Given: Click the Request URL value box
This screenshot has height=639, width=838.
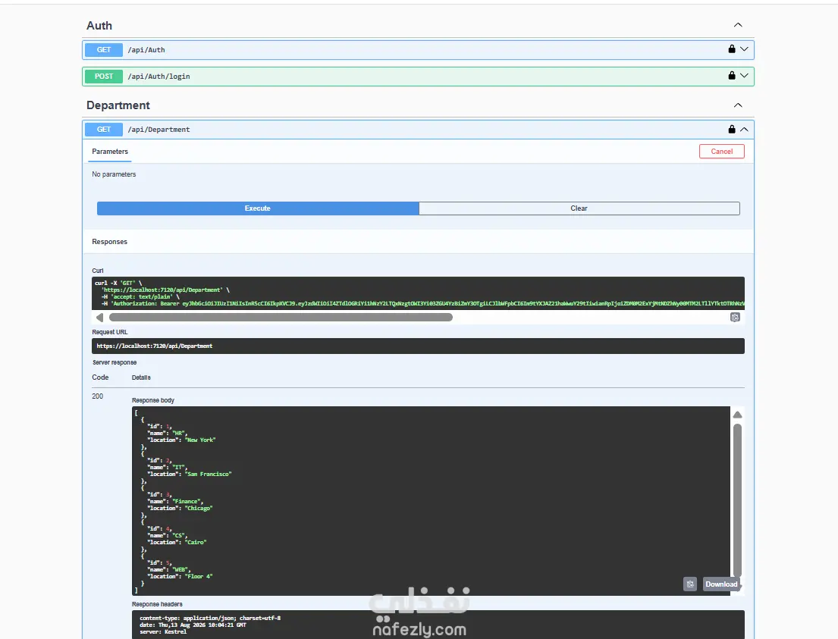Looking at the screenshot, I should click(418, 346).
